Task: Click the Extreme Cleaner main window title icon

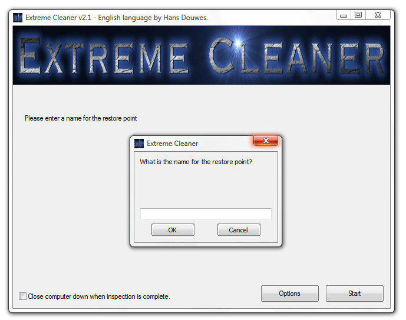Action: (17, 18)
